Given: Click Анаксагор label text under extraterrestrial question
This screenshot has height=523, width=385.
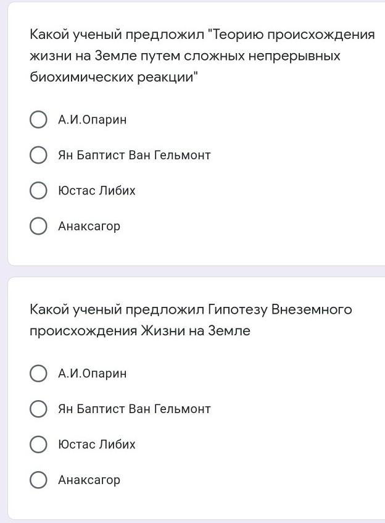Looking at the screenshot, I should pos(89,480).
